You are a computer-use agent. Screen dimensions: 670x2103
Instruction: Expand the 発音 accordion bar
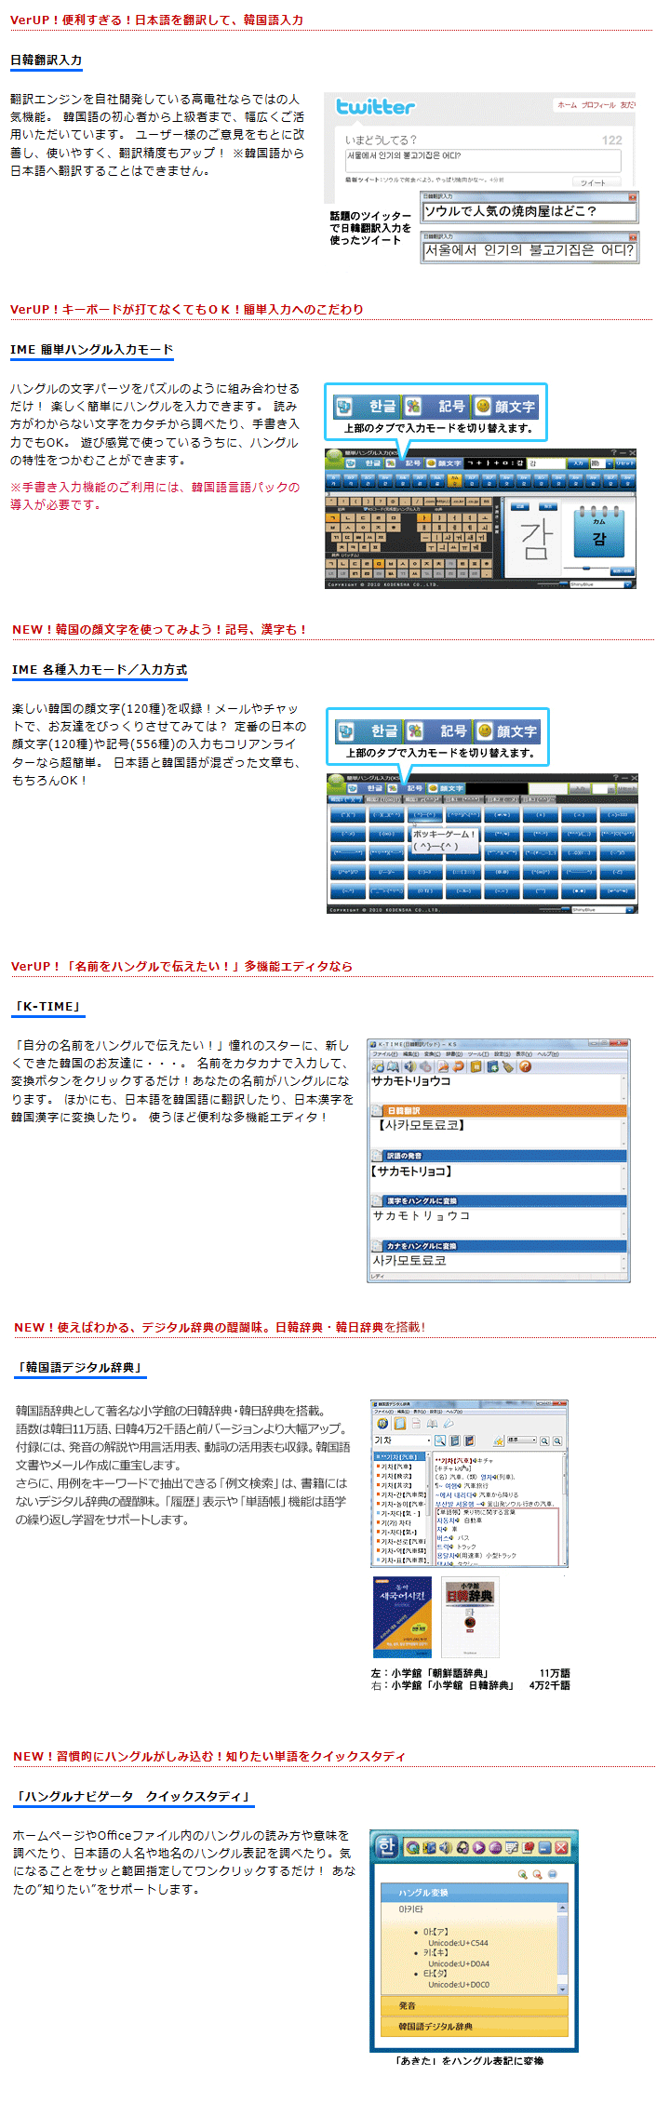click(x=474, y=2006)
